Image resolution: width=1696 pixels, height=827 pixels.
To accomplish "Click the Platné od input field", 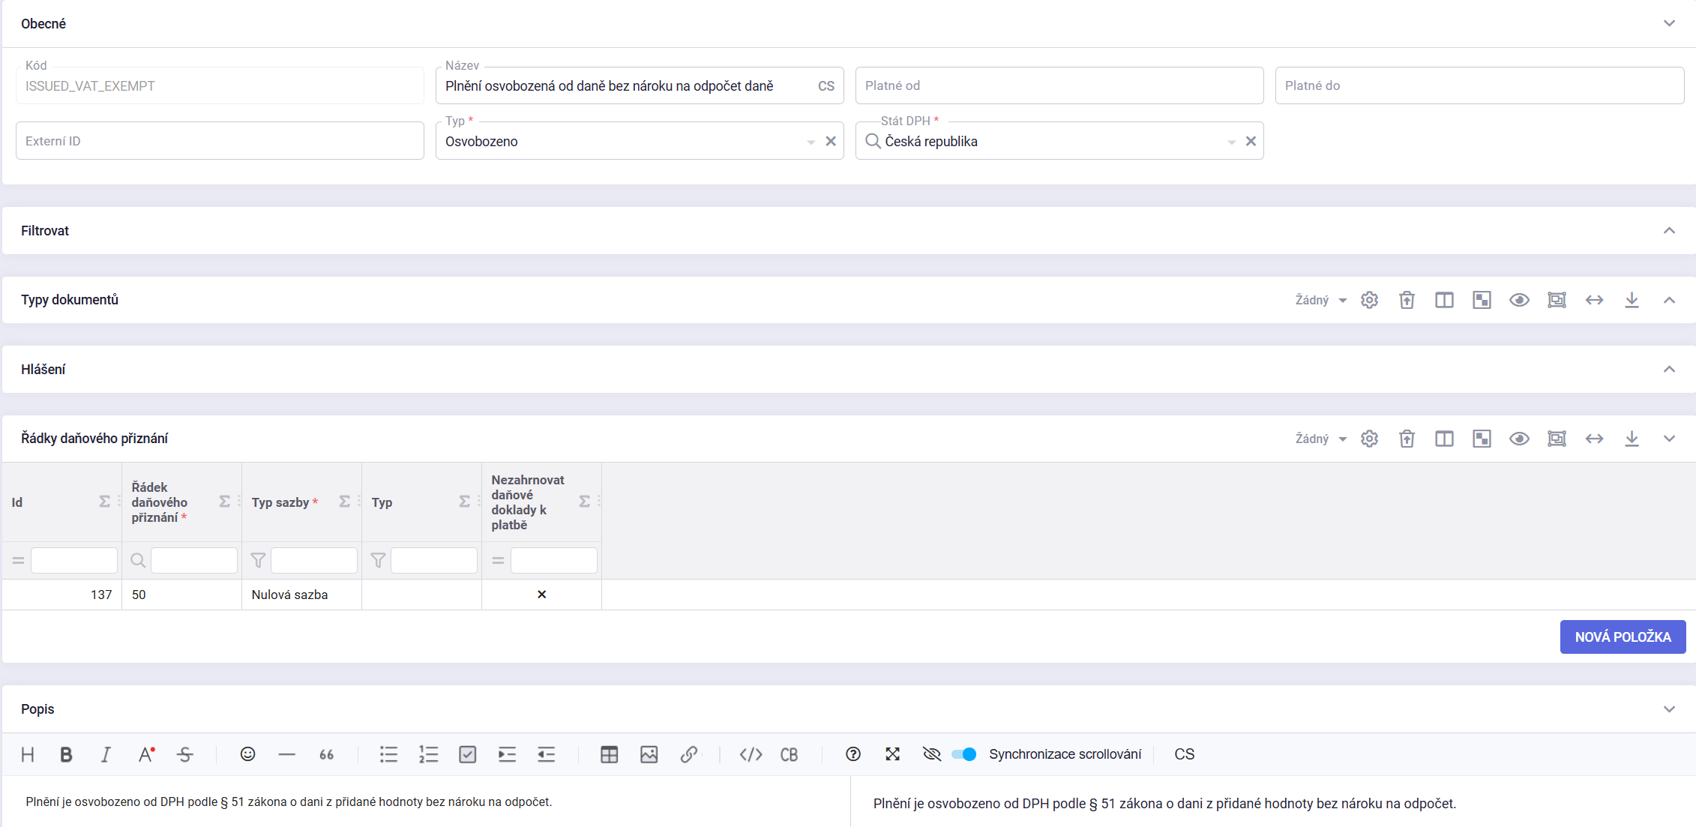I will coord(1059,85).
